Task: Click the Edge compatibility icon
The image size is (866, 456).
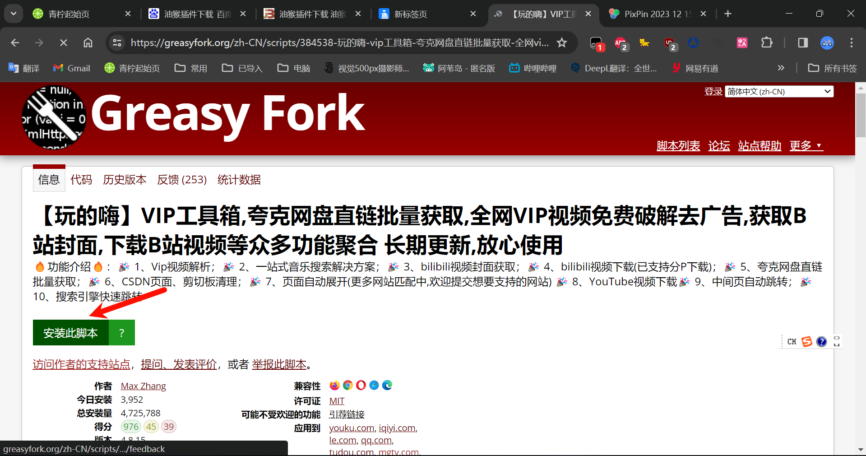Action: [387, 385]
